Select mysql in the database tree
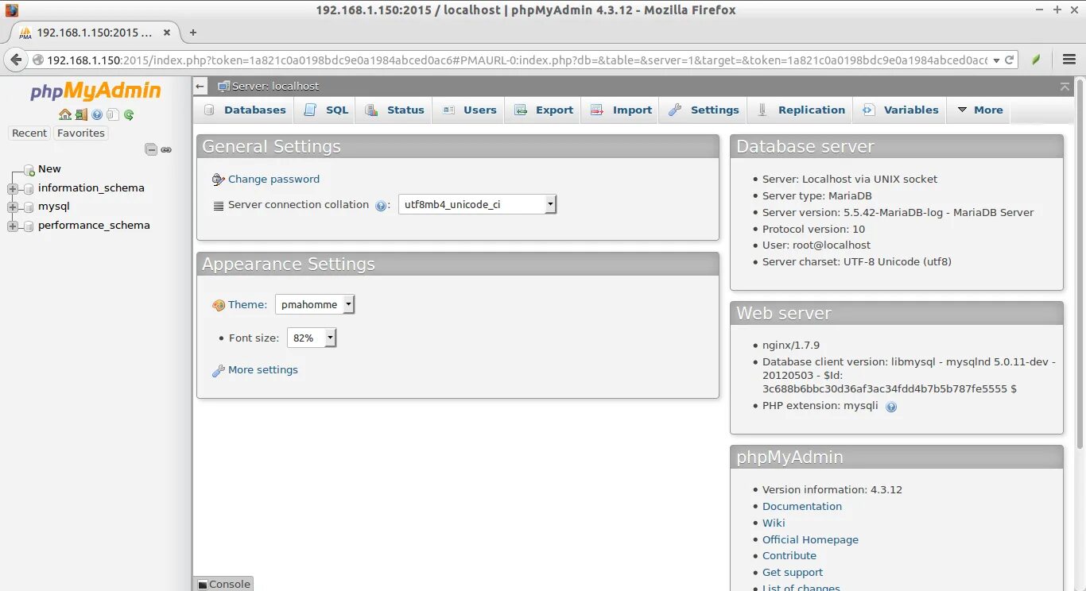The image size is (1086, 591). (x=54, y=207)
